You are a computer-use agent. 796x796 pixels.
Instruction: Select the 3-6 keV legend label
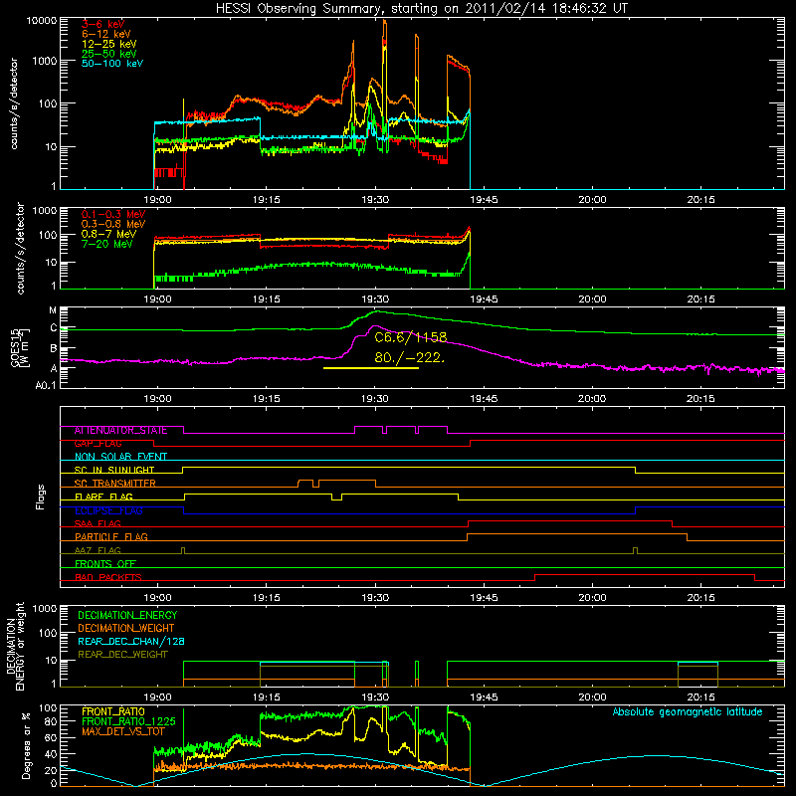coord(102,24)
